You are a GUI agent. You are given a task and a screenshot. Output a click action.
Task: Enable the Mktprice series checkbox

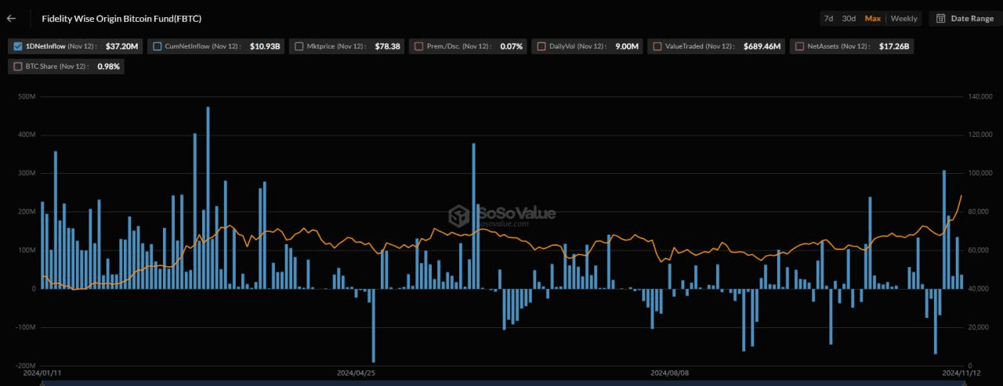[x=299, y=47]
